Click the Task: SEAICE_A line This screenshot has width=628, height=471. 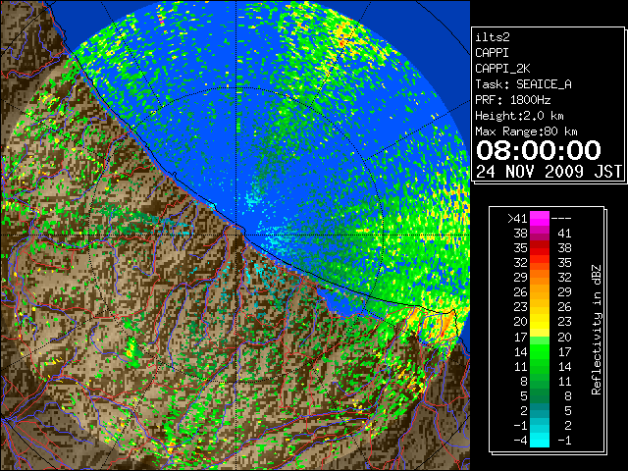(x=523, y=84)
